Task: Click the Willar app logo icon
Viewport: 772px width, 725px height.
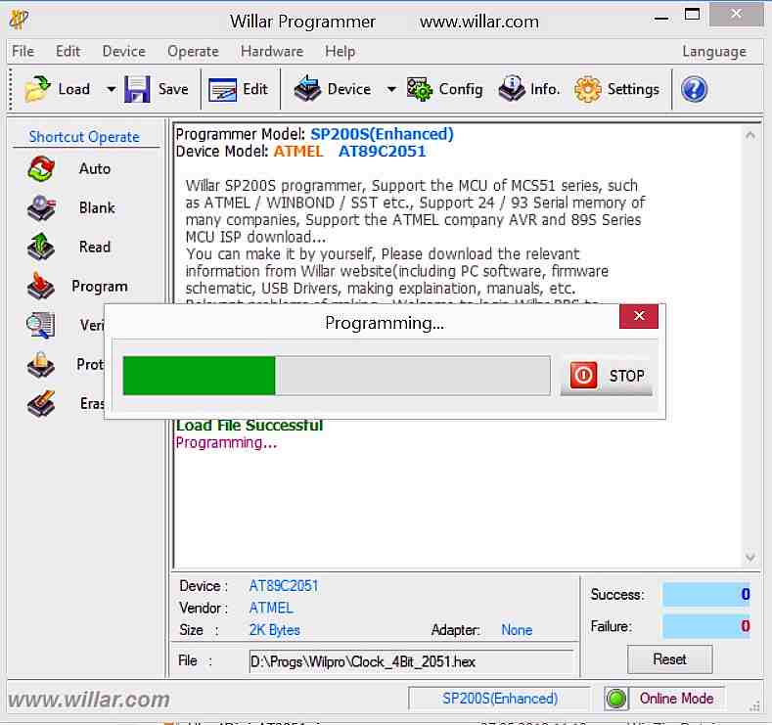Action: tap(19, 20)
